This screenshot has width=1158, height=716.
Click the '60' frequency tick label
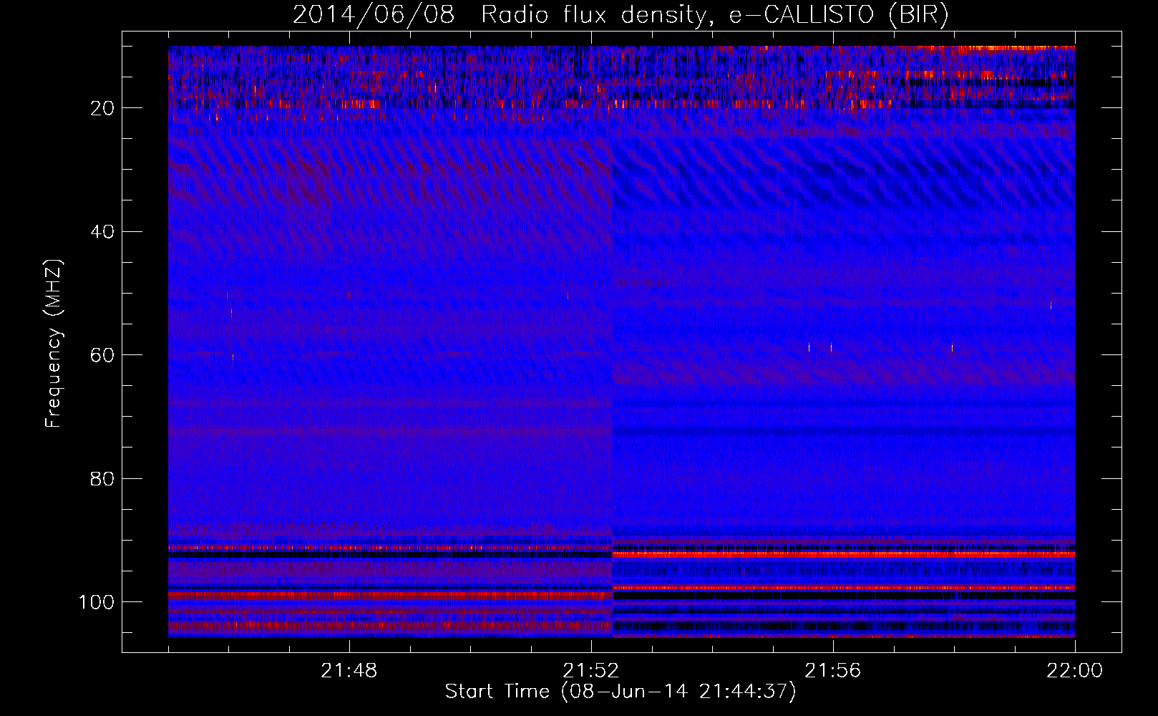tap(102, 355)
